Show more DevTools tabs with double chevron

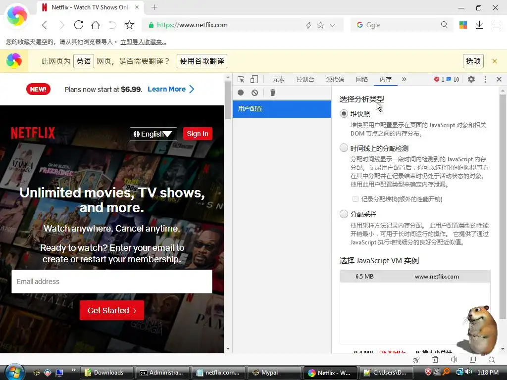point(404,79)
